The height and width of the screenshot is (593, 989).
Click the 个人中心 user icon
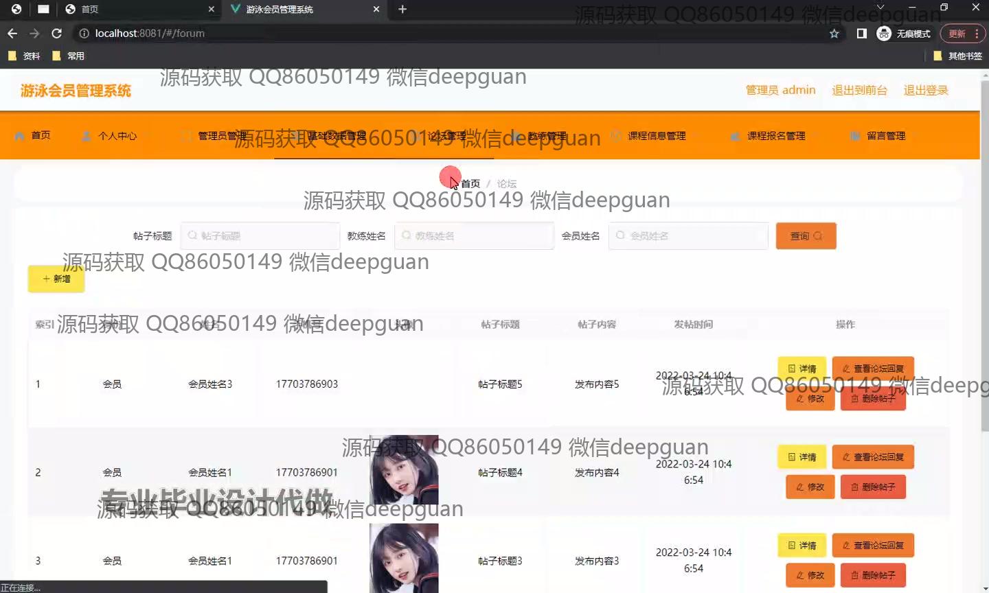(x=87, y=136)
